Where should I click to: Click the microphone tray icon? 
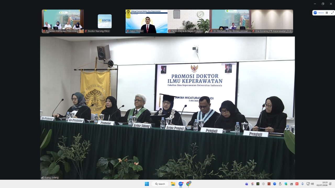pos(303,184)
